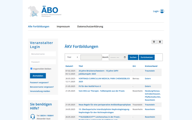Click the ÄBO logo
The height and width of the screenshot is (120, 192).
click(45, 12)
